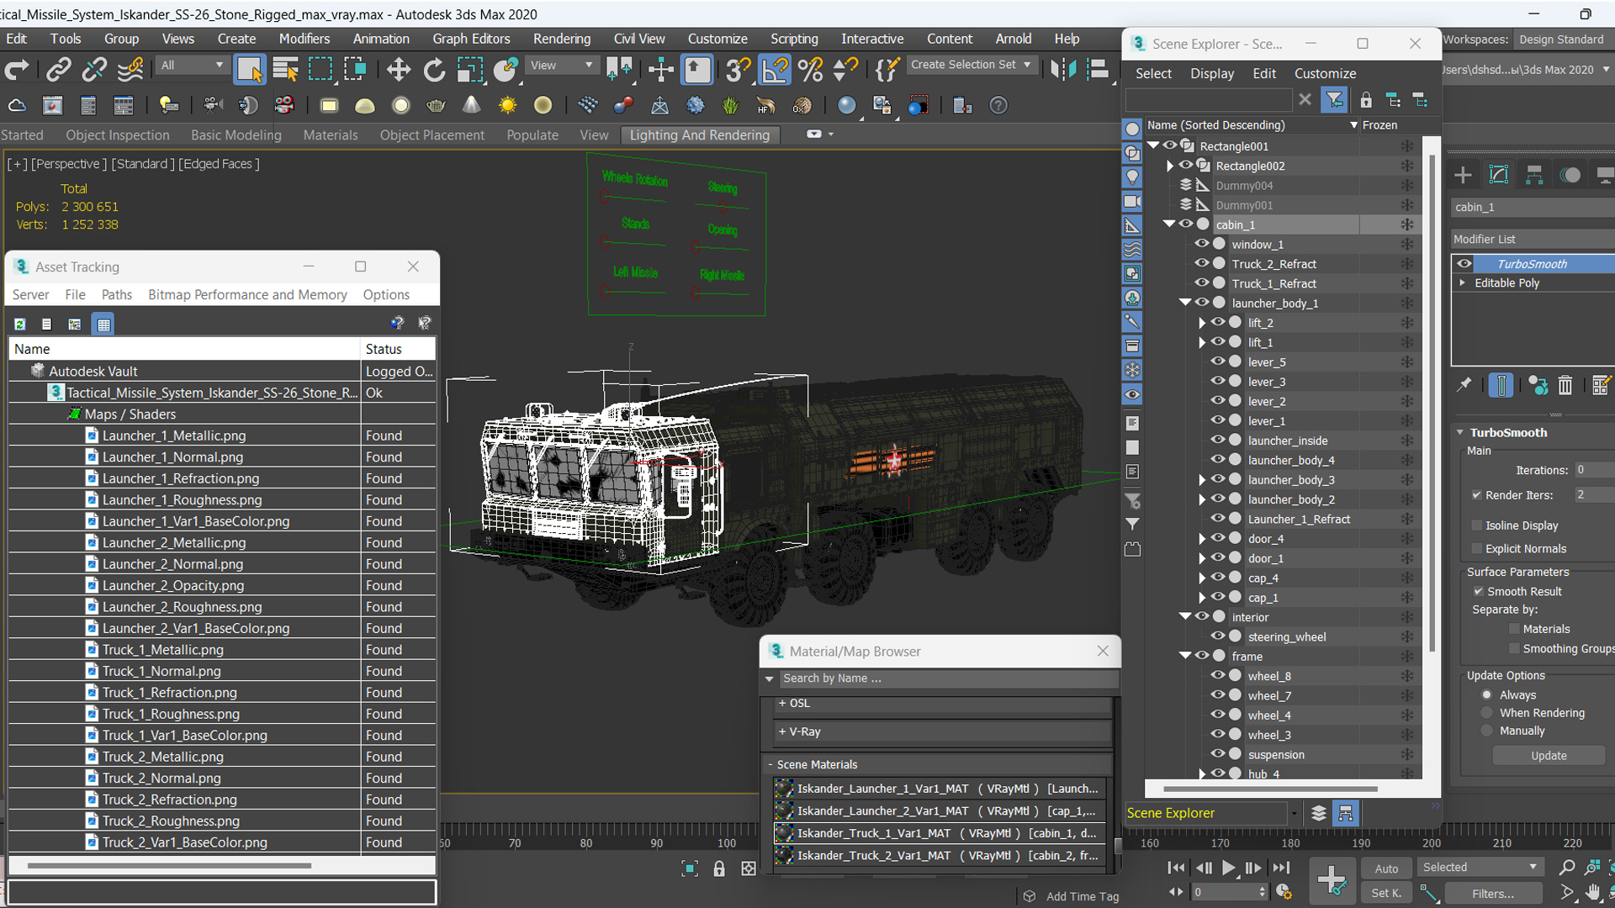Toggle filter funnel in Scene Explorer
This screenshot has height=908, width=1615.
pyautogui.click(x=1334, y=100)
